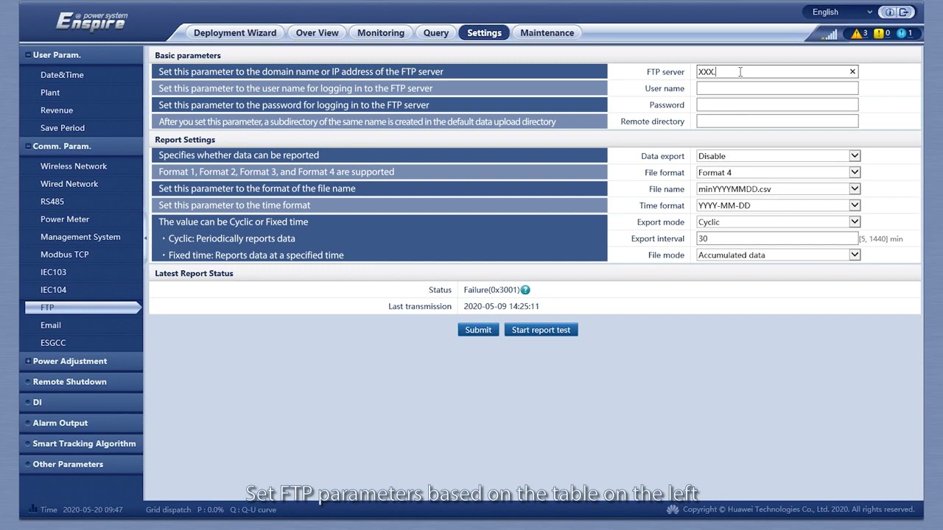The width and height of the screenshot is (943, 530).
Task: Click the orange major alarm triangle icon
Action: [x=856, y=33]
